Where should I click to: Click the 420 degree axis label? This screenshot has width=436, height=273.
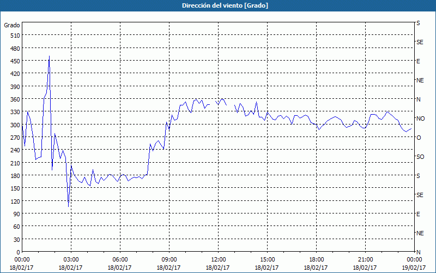[x=16, y=74]
